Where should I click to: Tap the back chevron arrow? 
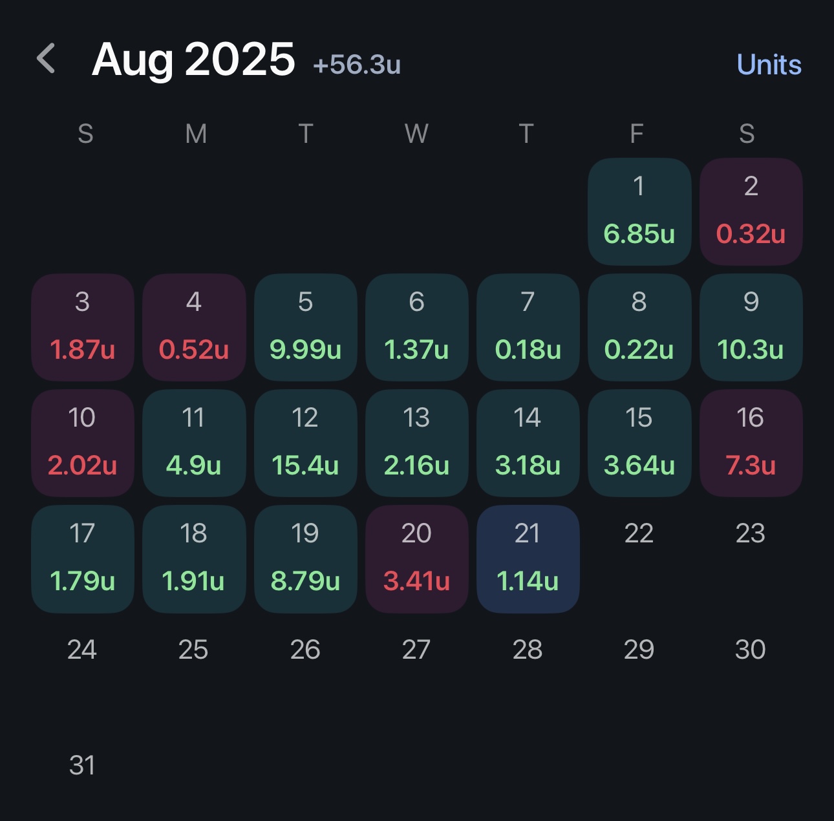click(x=47, y=59)
